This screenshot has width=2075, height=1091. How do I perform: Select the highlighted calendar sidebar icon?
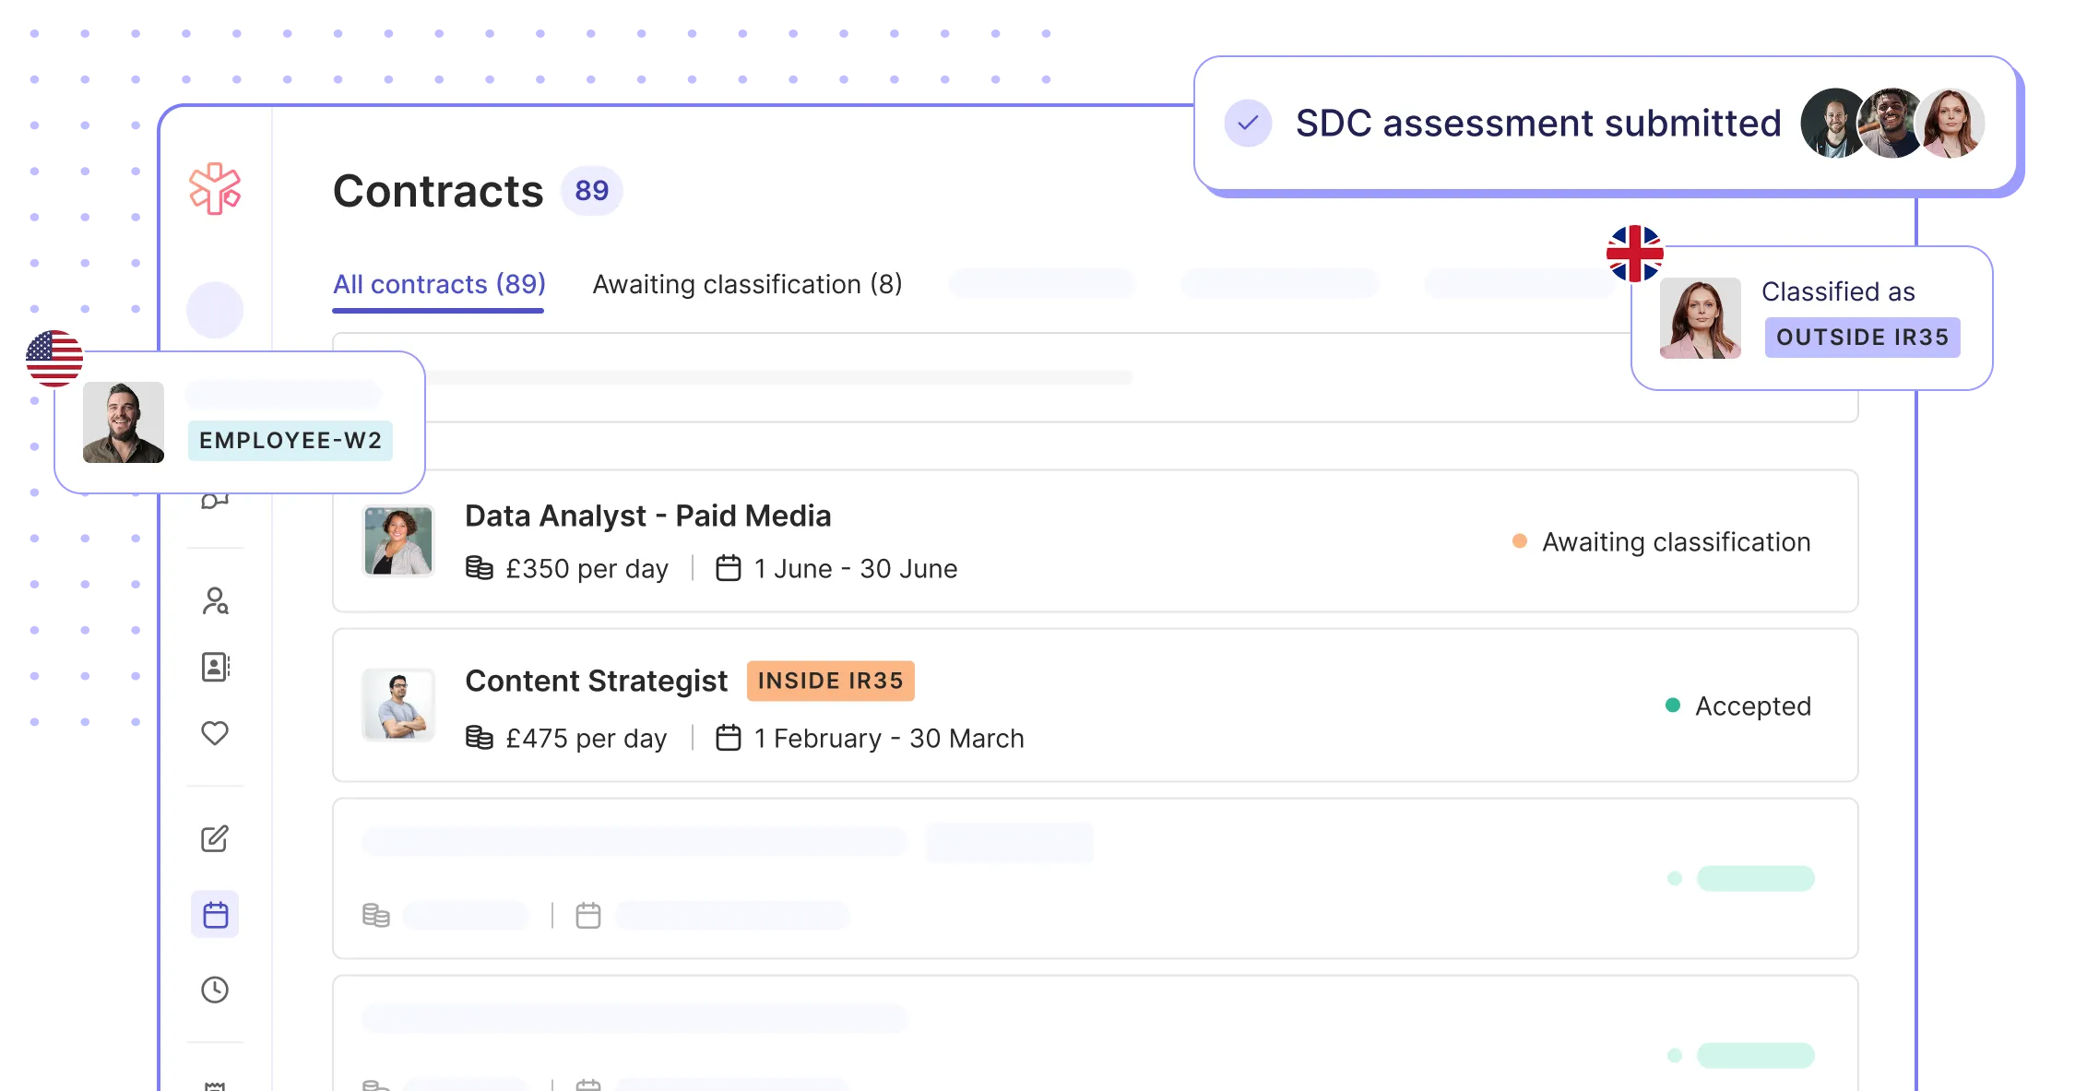pyautogui.click(x=215, y=915)
